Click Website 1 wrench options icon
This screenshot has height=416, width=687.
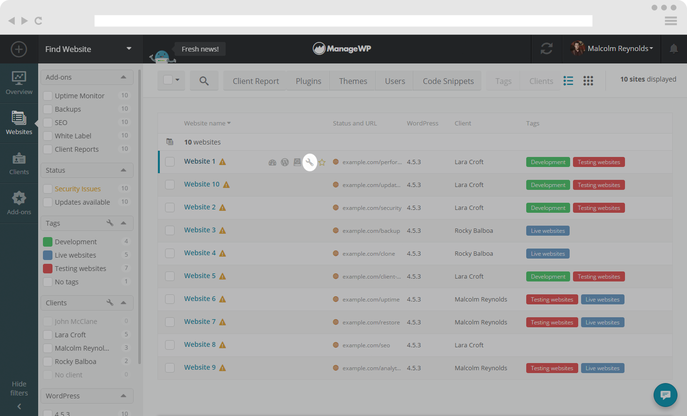coord(310,162)
